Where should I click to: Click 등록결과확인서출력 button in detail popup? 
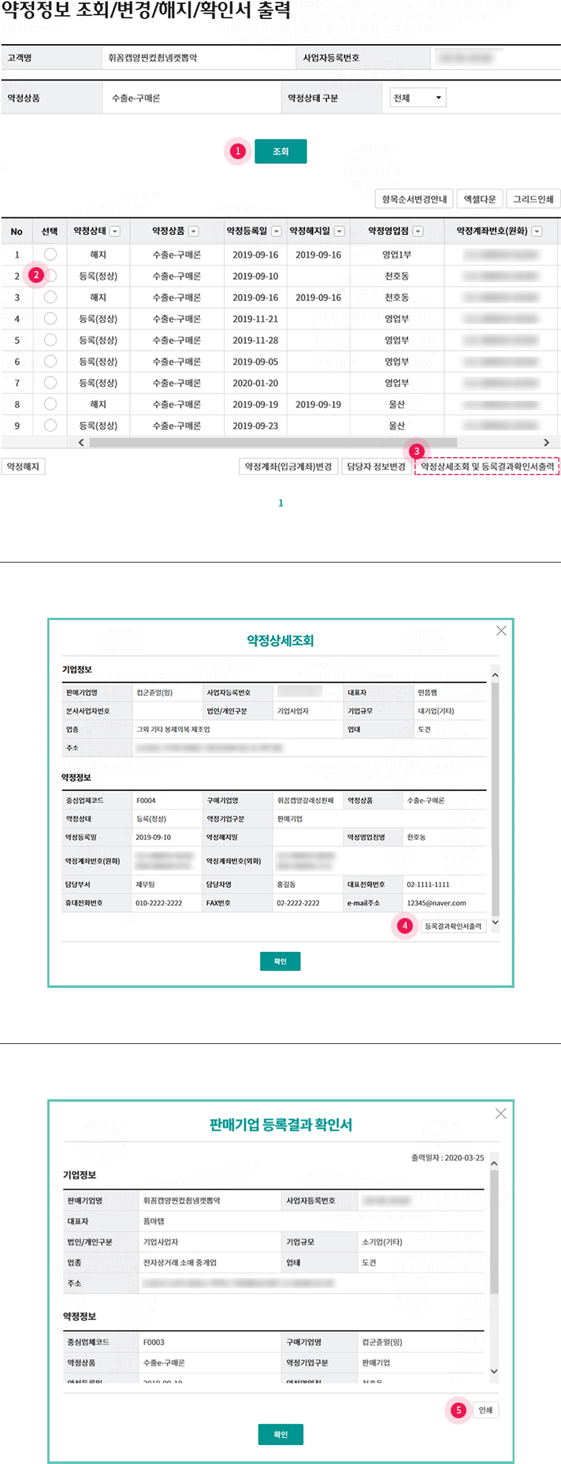[x=453, y=926]
